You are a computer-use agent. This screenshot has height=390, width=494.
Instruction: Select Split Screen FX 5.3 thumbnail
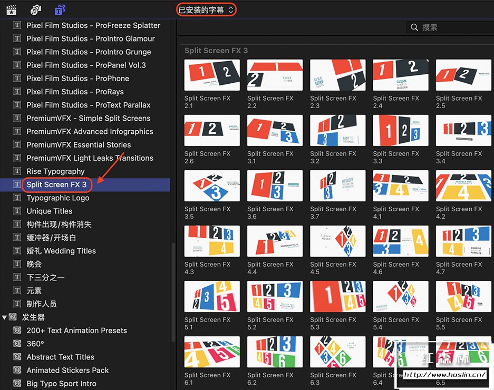(x=338, y=296)
